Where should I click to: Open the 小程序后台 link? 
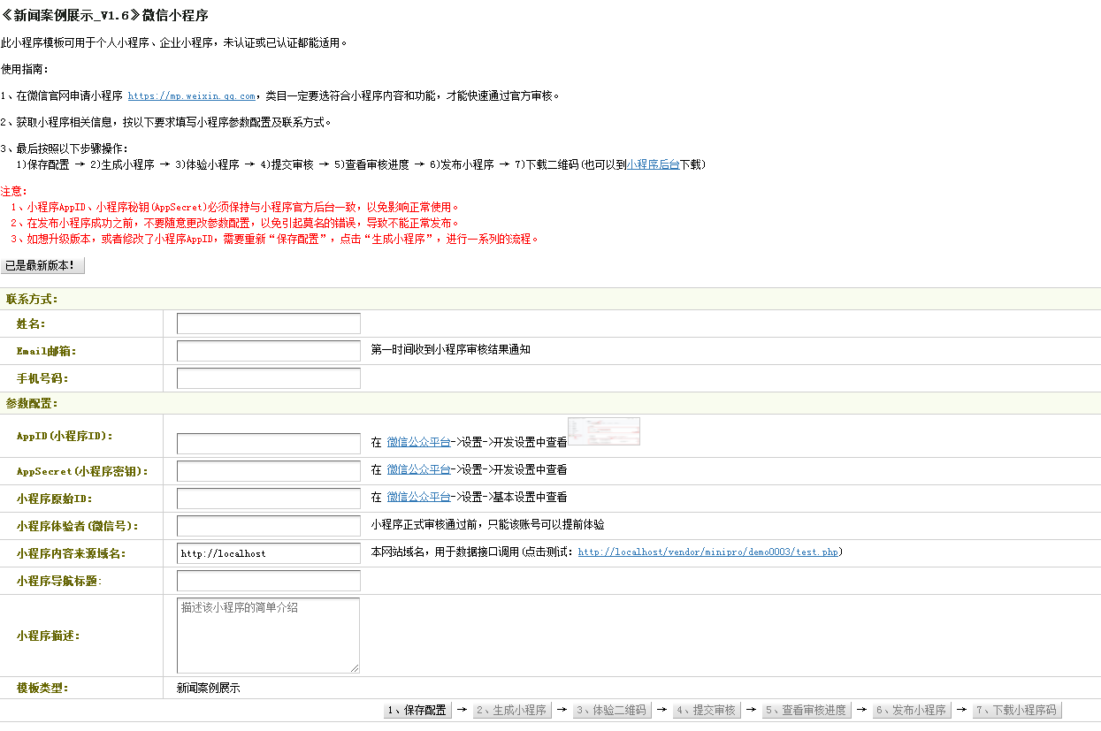(x=653, y=164)
